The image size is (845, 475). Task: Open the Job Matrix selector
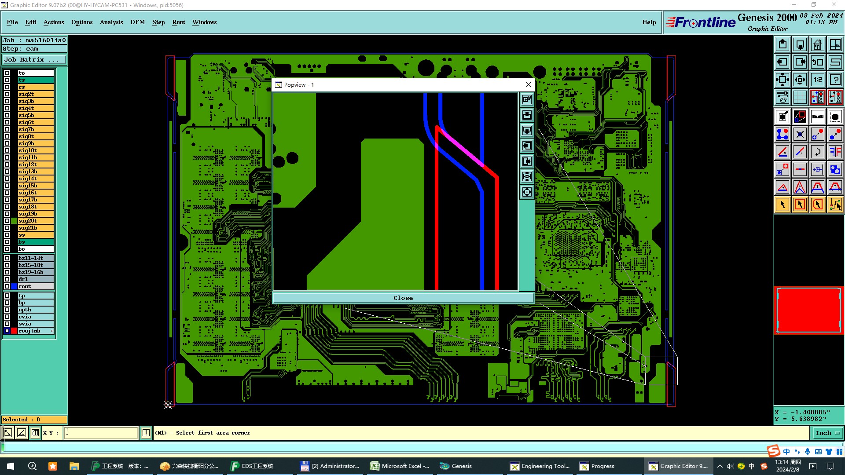pos(34,60)
